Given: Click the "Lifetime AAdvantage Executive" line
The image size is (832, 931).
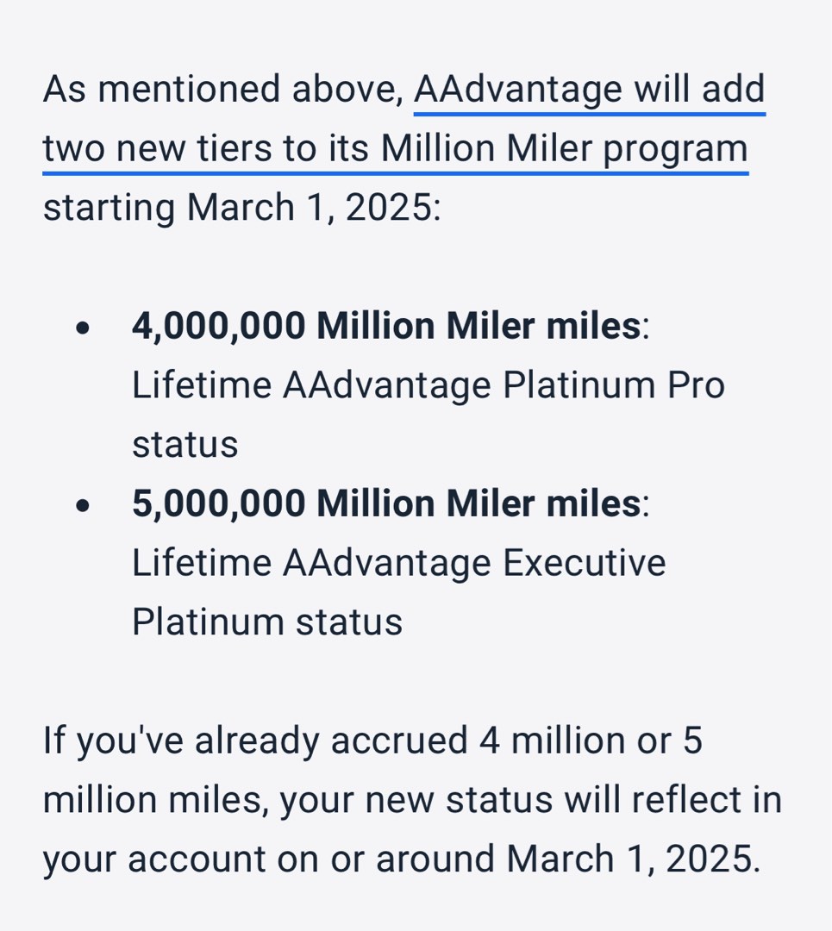Looking at the screenshot, I should (x=398, y=564).
